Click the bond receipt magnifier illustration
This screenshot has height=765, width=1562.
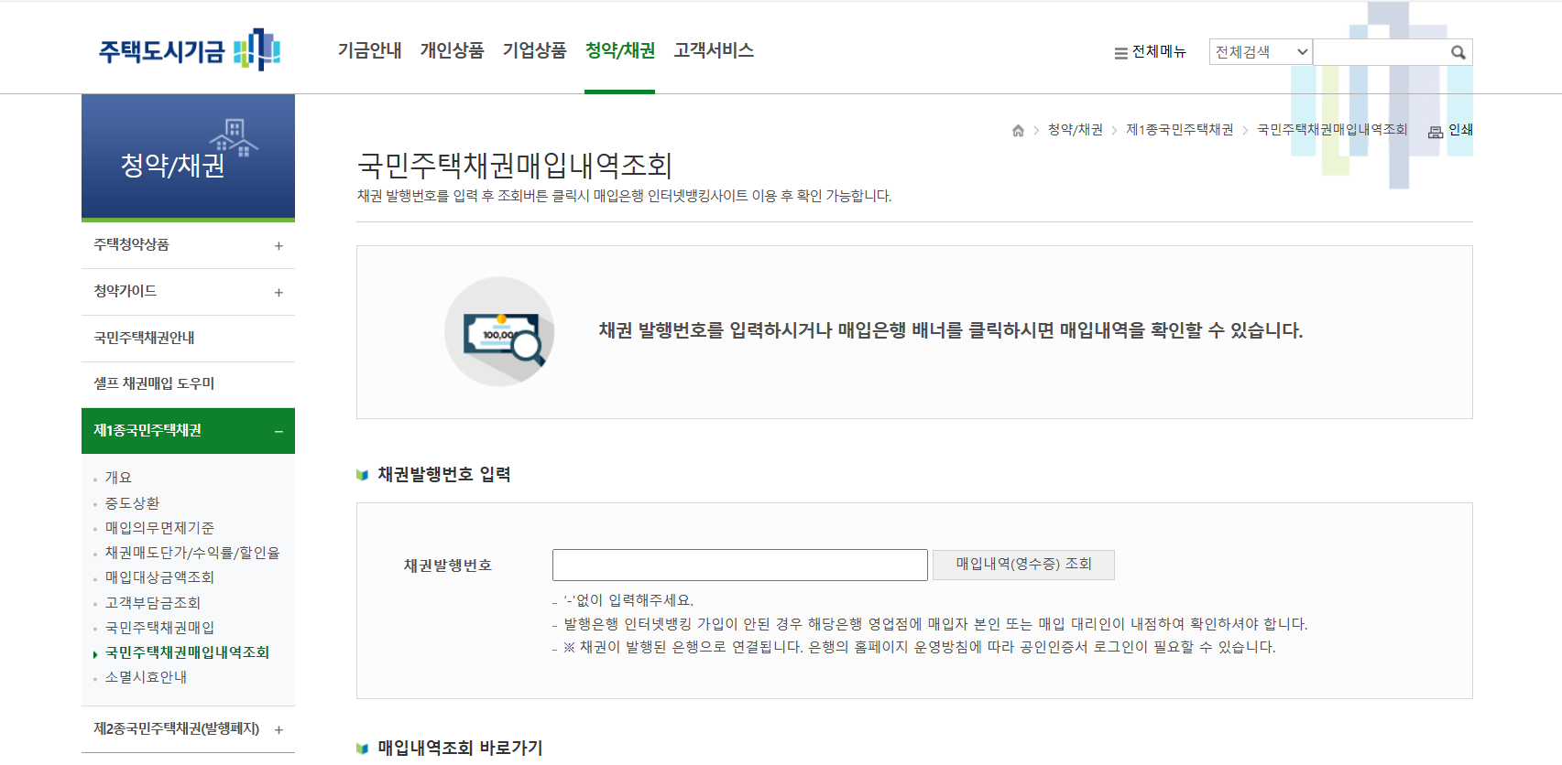point(499,331)
